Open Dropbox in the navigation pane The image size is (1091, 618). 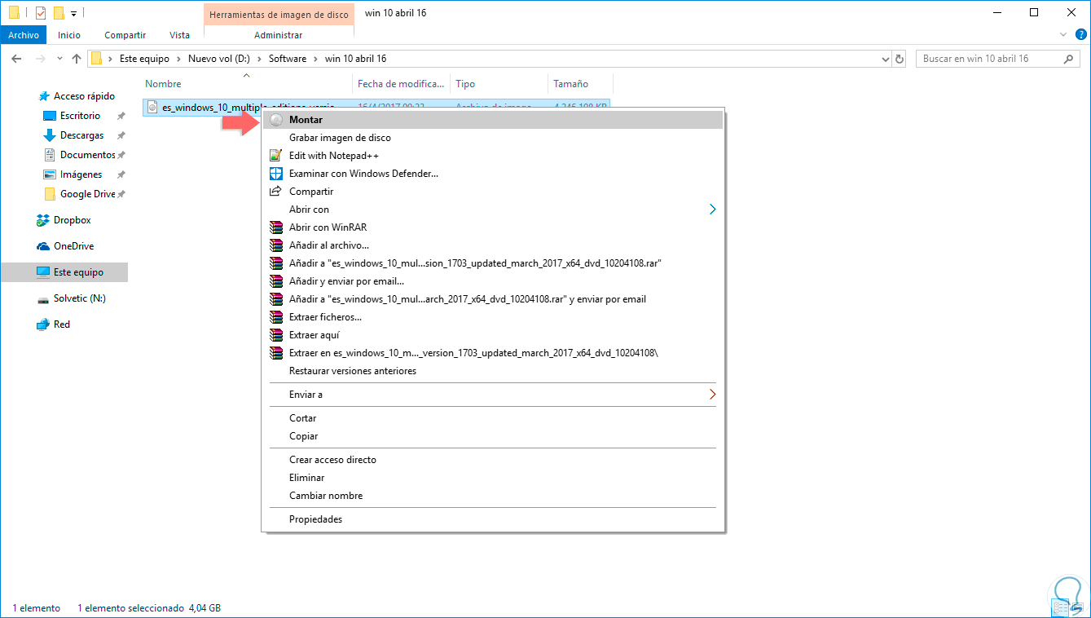72,220
